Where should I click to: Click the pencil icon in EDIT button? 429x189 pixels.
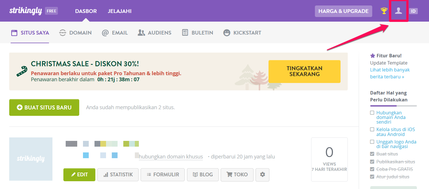coord(73,175)
